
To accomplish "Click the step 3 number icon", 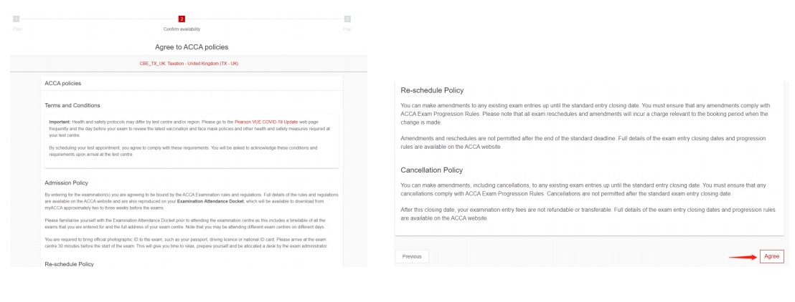I will 347,19.
